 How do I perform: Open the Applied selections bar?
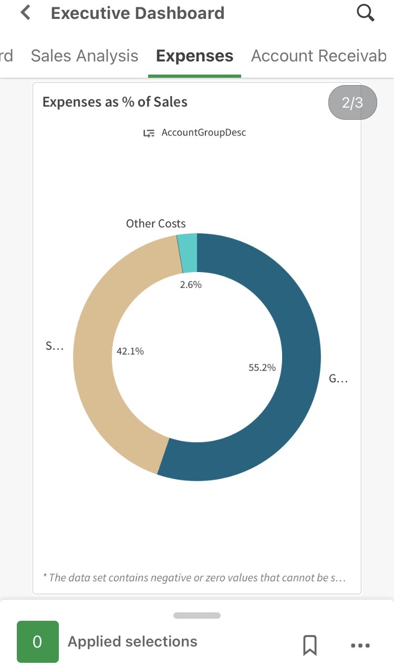click(132, 641)
